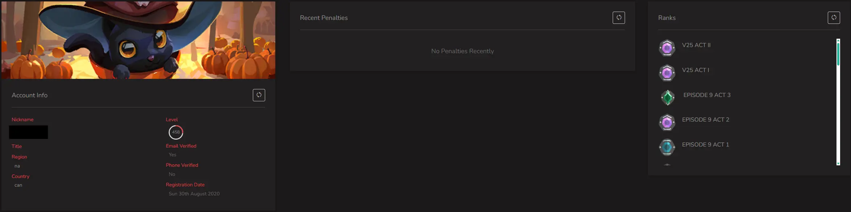This screenshot has width=851, height=212.
Task: Click the blacked-out nickname field
Action: tap(28, 132)
